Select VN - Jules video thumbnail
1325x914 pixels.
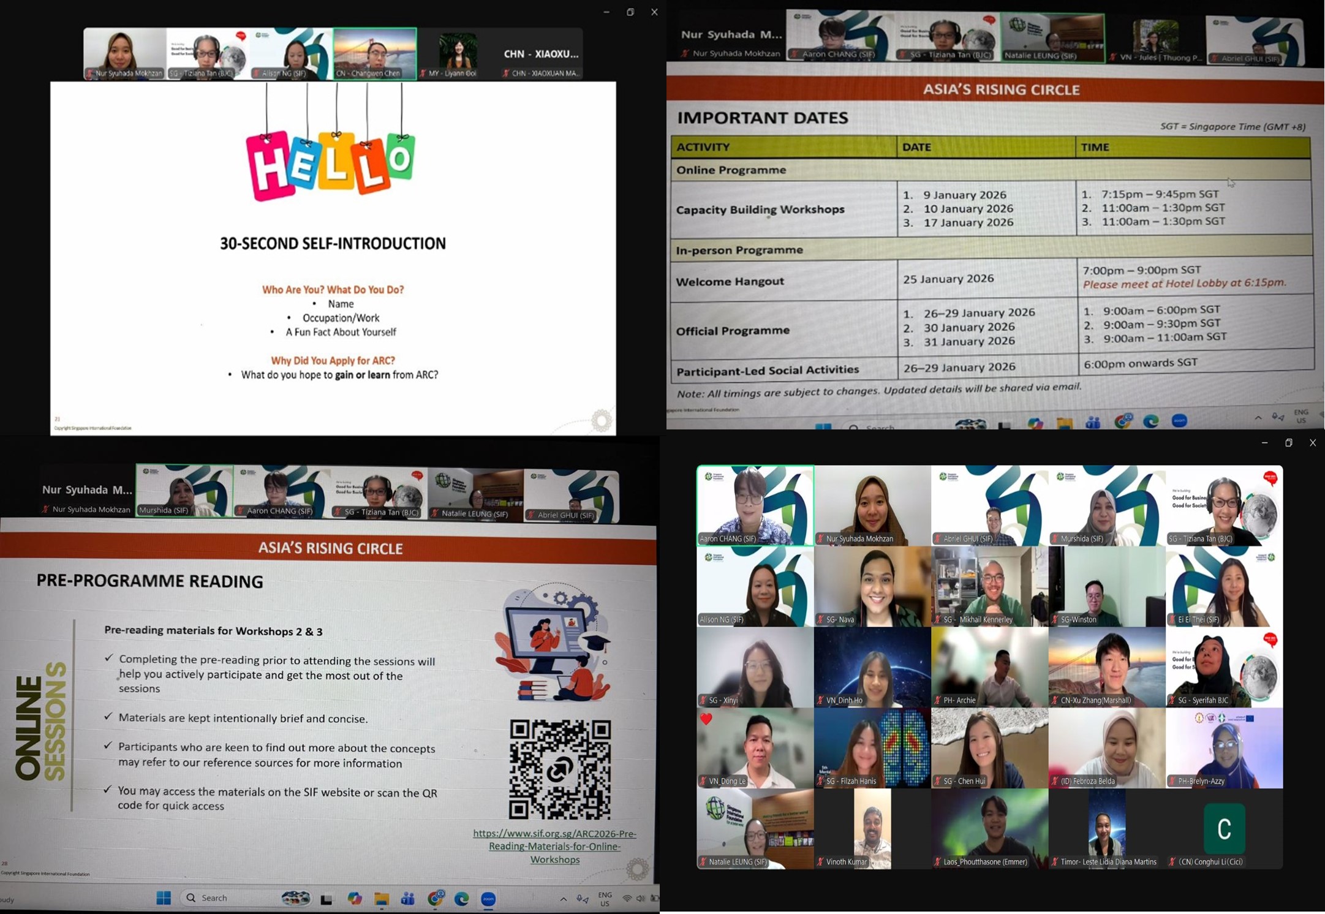pos(1155,40)
